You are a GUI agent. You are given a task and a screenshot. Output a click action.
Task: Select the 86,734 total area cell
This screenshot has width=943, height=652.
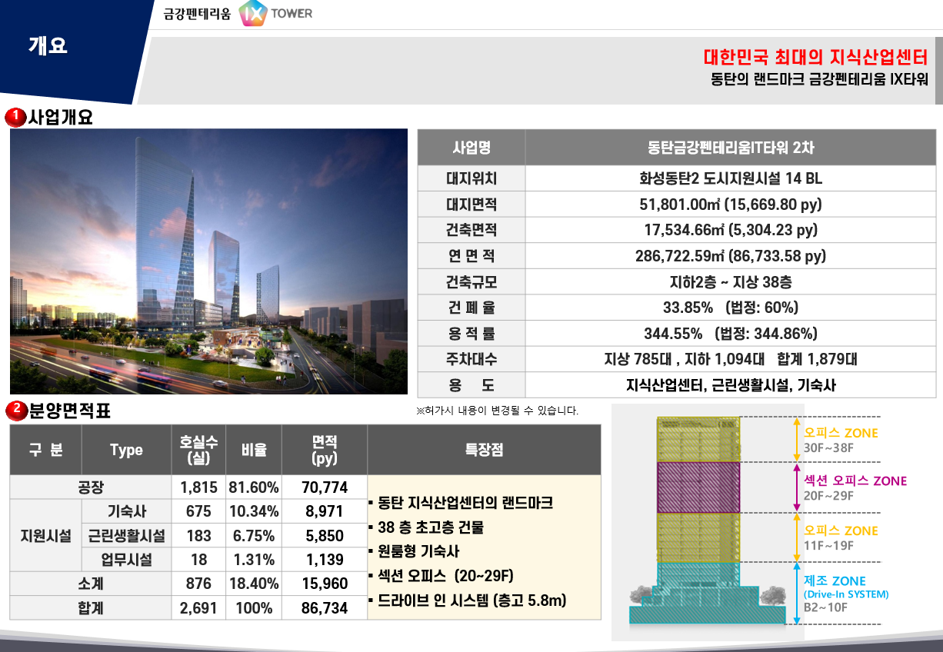point(325,607)
